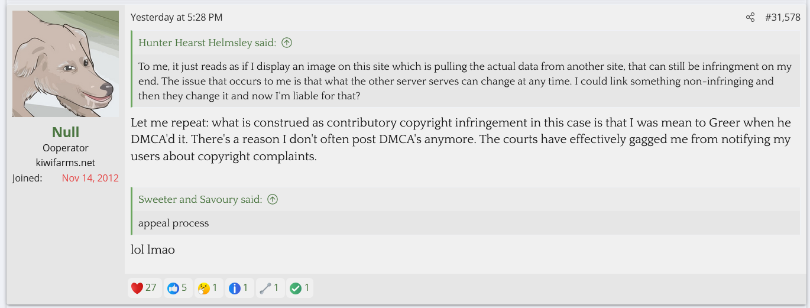Viewport: 810px width, 308px height.
Task: Open Null's dog avatar image
Action: tap(66, 64)
